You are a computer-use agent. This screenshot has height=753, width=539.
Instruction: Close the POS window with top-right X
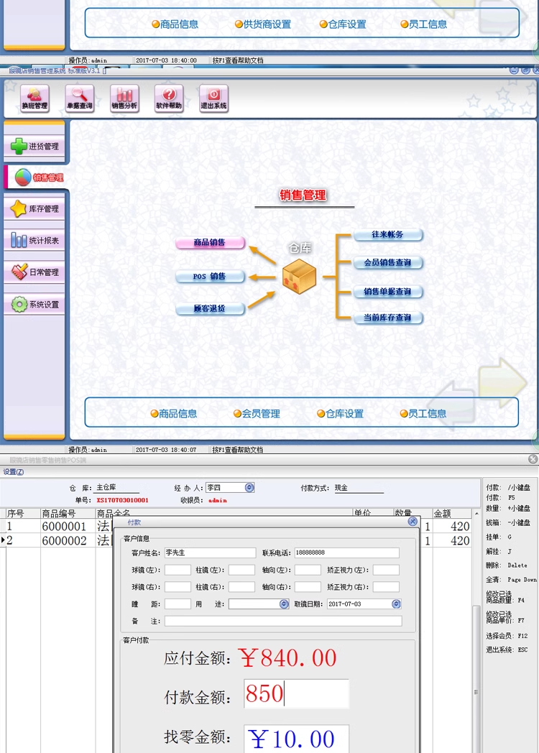tap(533, 459)
